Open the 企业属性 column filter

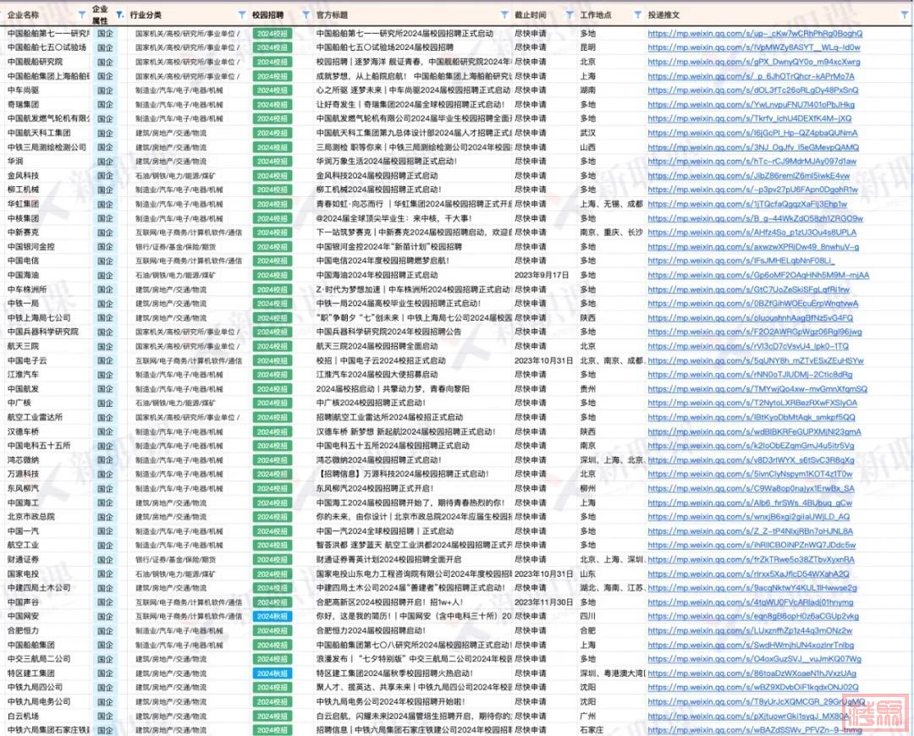pos(119,14)
